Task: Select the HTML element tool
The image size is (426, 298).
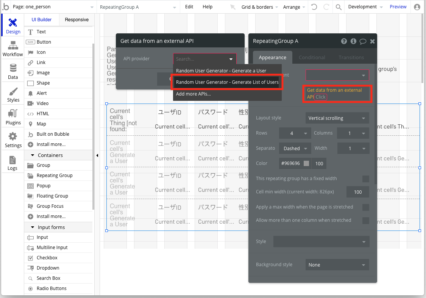Action: [x=58, y=114]
